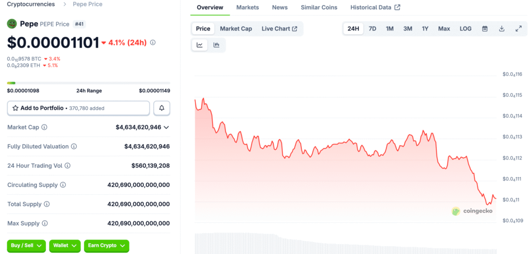Click Circulating Supply info icon
Image resolution: width=532 pixels, height=254 pixels.
coord(63,185)
